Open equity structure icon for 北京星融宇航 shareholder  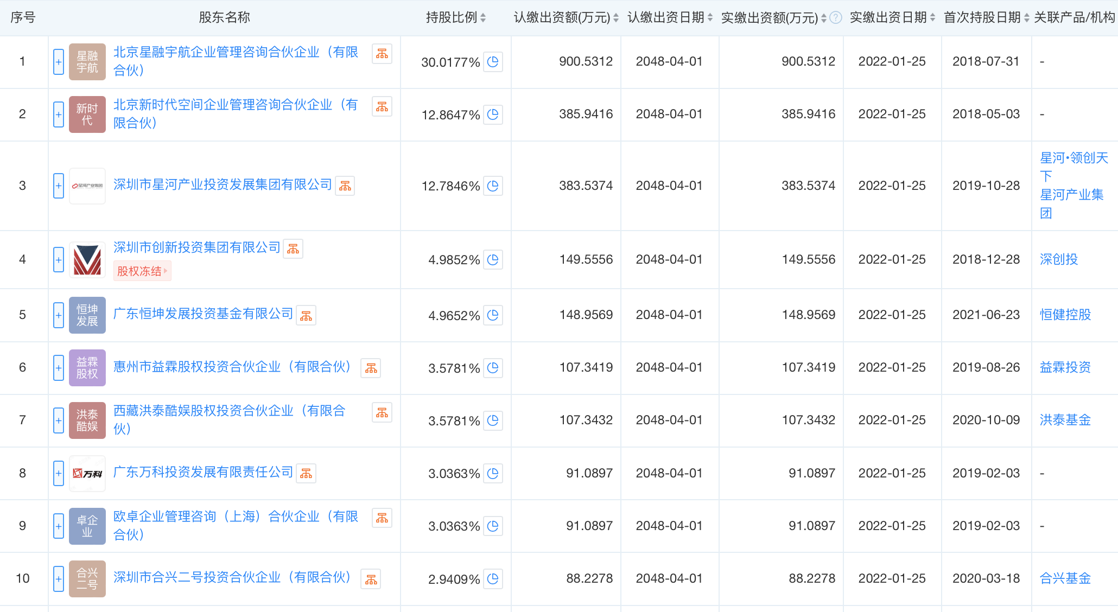pos(382,54)
